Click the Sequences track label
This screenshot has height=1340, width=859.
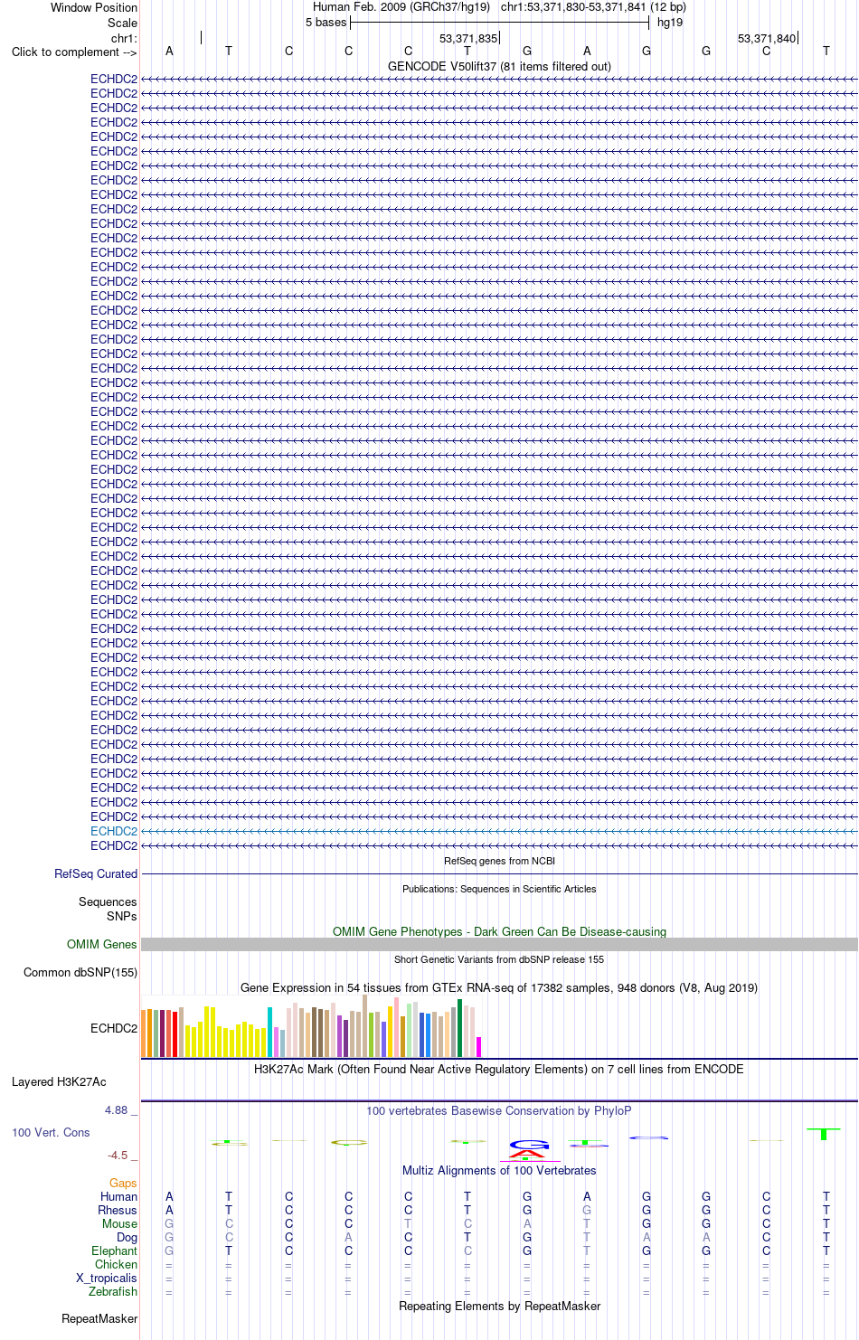pos(108,901)
